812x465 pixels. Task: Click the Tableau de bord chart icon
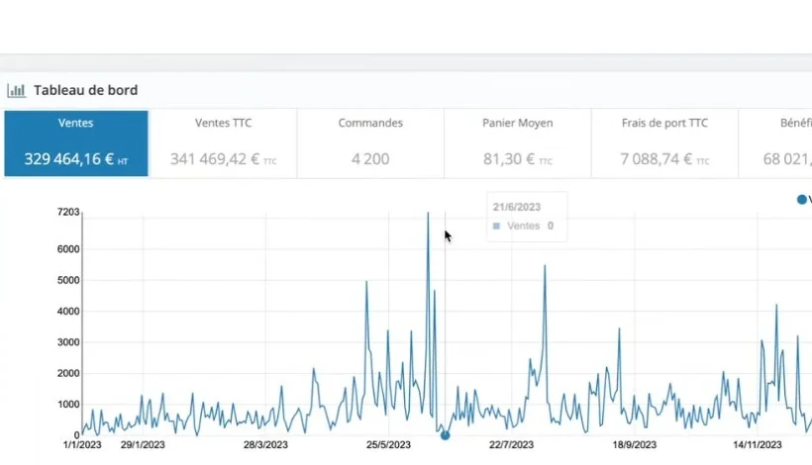coord(16,90)
